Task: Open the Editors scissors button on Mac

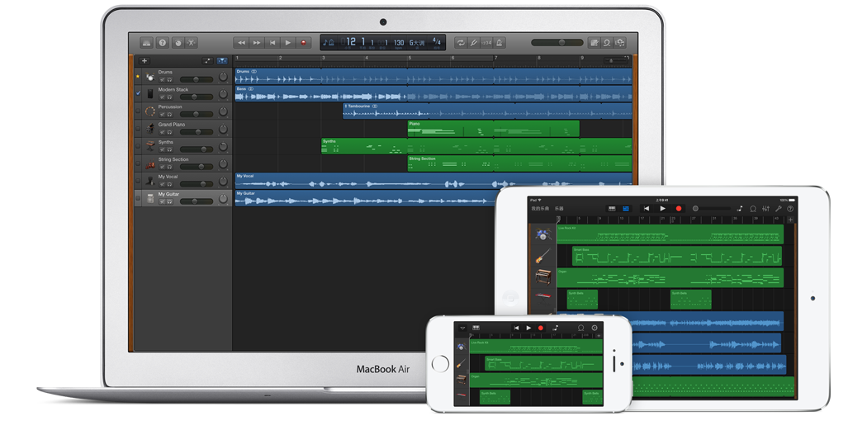Action: pos(192,43)
